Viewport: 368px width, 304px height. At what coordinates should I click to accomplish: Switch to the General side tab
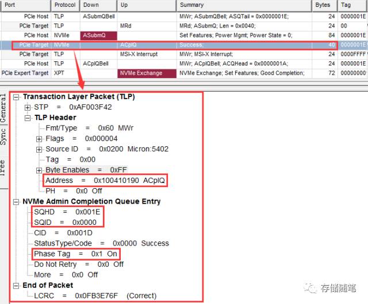coord(3,108)
